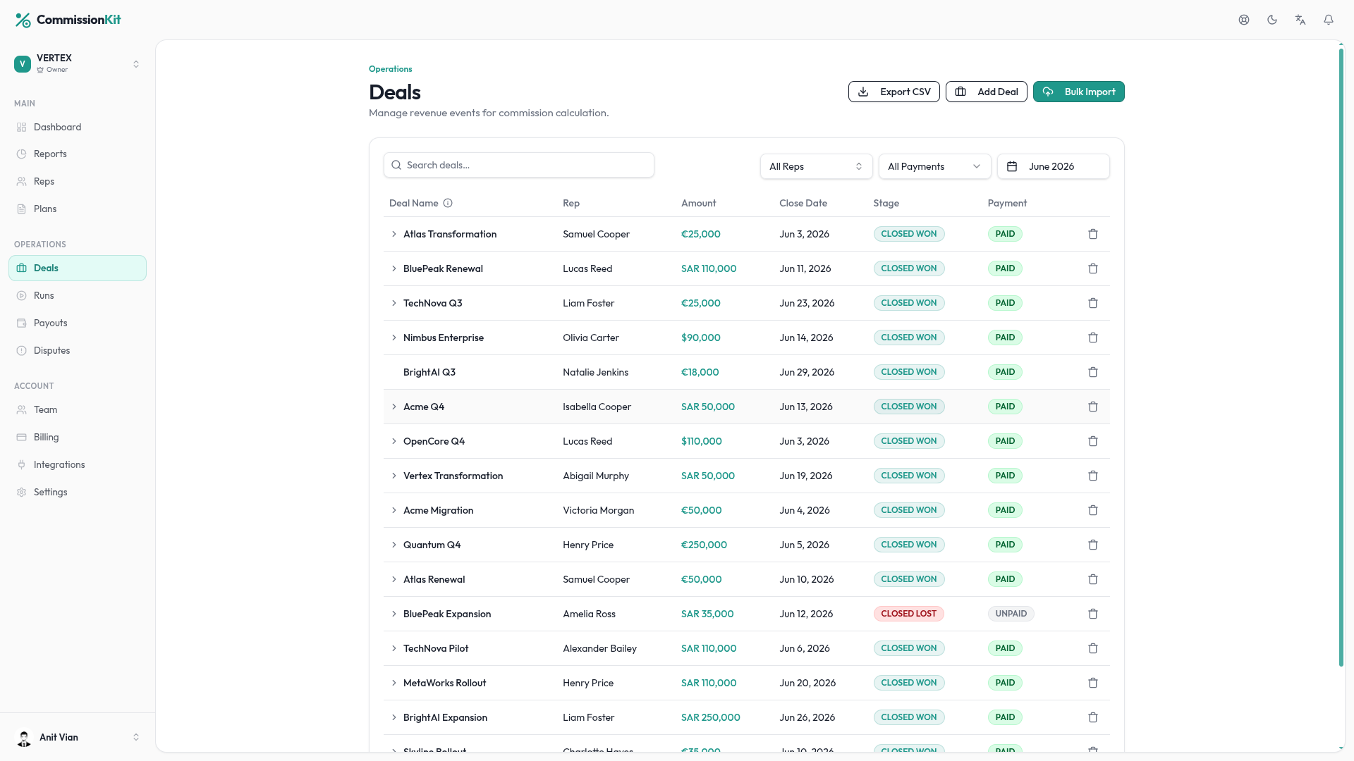Viewport: 1354px width, 761px height.
Task: Click trash icon for BluePeak Expansion
Action: (x=1093, y=614)
